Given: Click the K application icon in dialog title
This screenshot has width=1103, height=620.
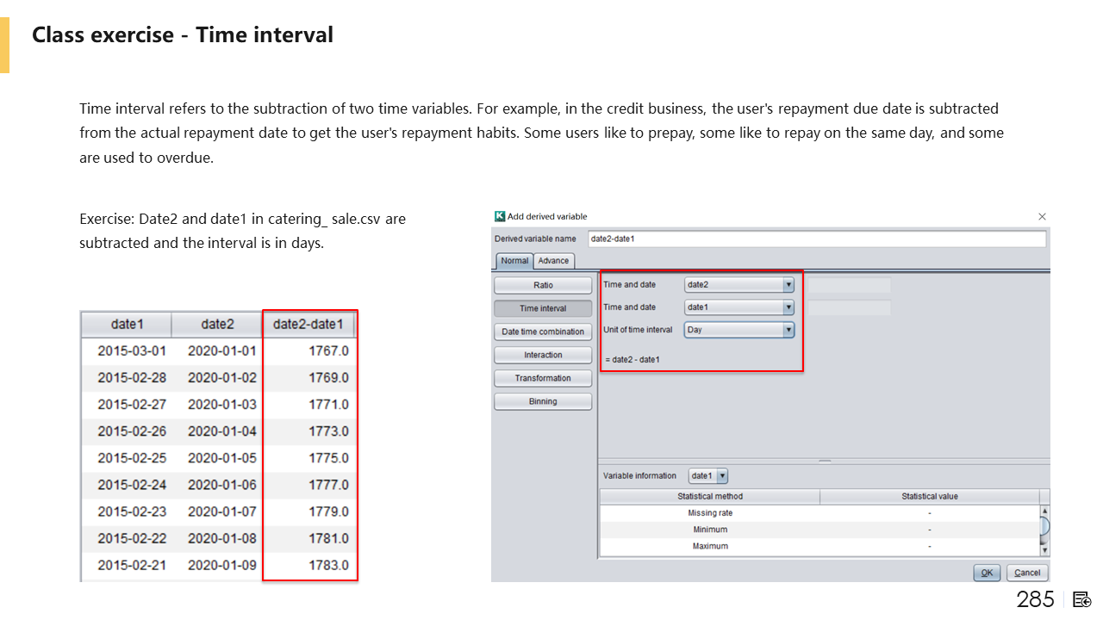Looking at the screenshot, I should coord(500,216).
